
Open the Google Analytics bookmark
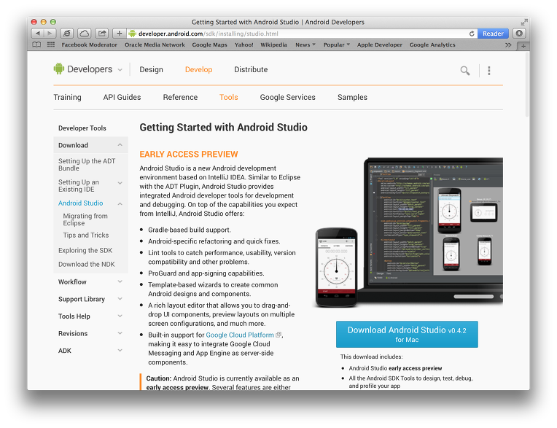[432, 44]
